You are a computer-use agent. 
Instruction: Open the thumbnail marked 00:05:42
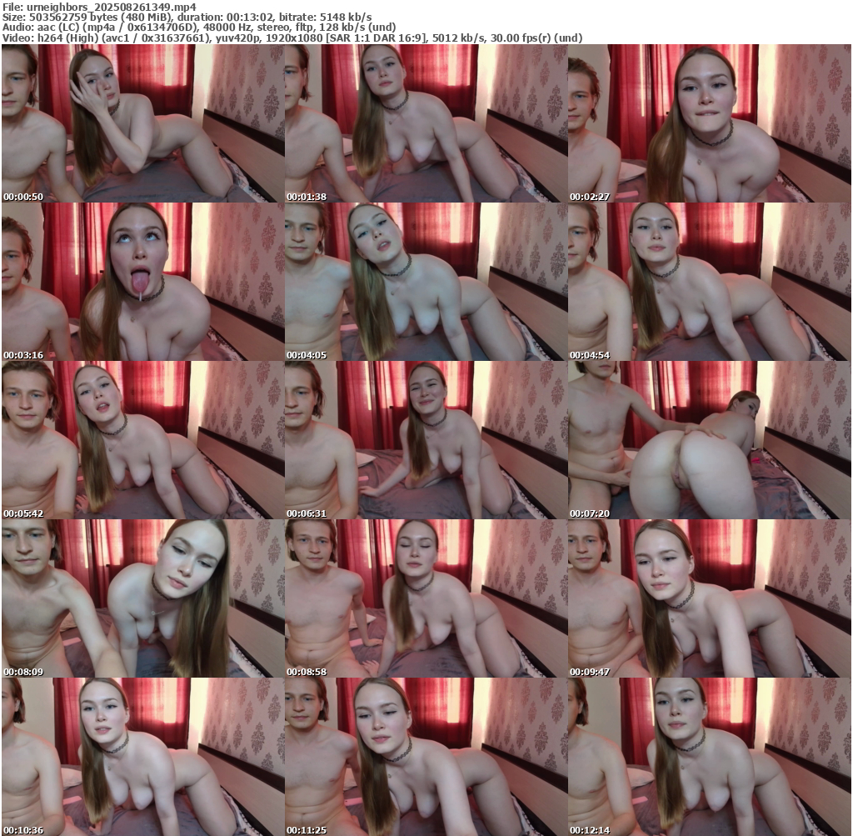point(142,440)
